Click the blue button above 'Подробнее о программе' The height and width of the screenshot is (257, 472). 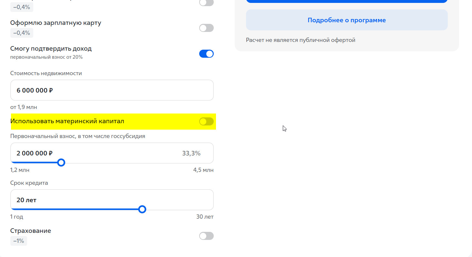[x=346, y=1]
